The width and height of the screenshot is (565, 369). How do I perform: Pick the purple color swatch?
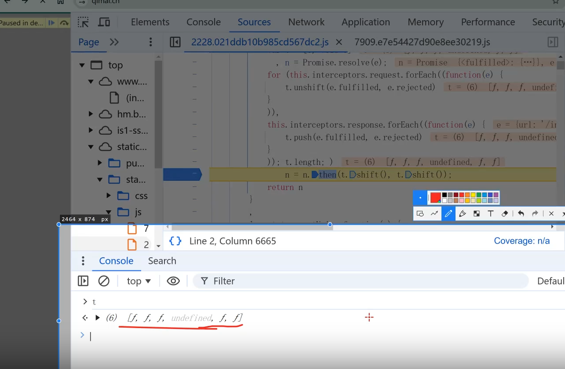coord(496,195)
